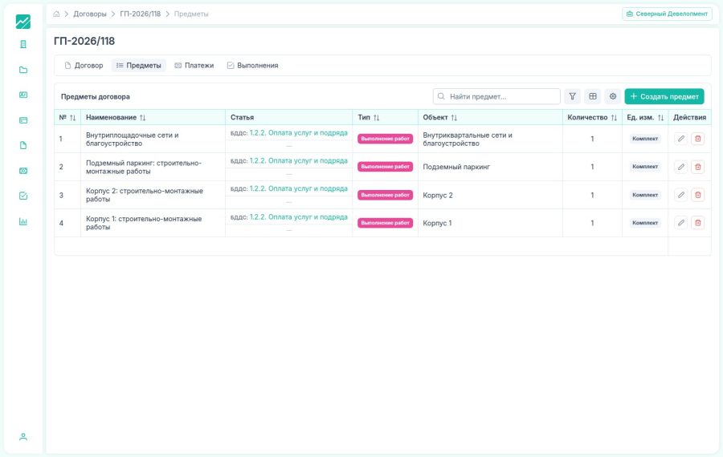Click the app logo with chart line

point(23,22)
